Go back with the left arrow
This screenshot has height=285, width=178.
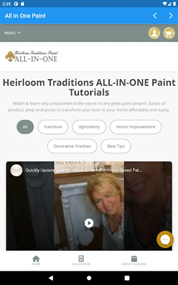pyautogui.click(x=155, y=16)
